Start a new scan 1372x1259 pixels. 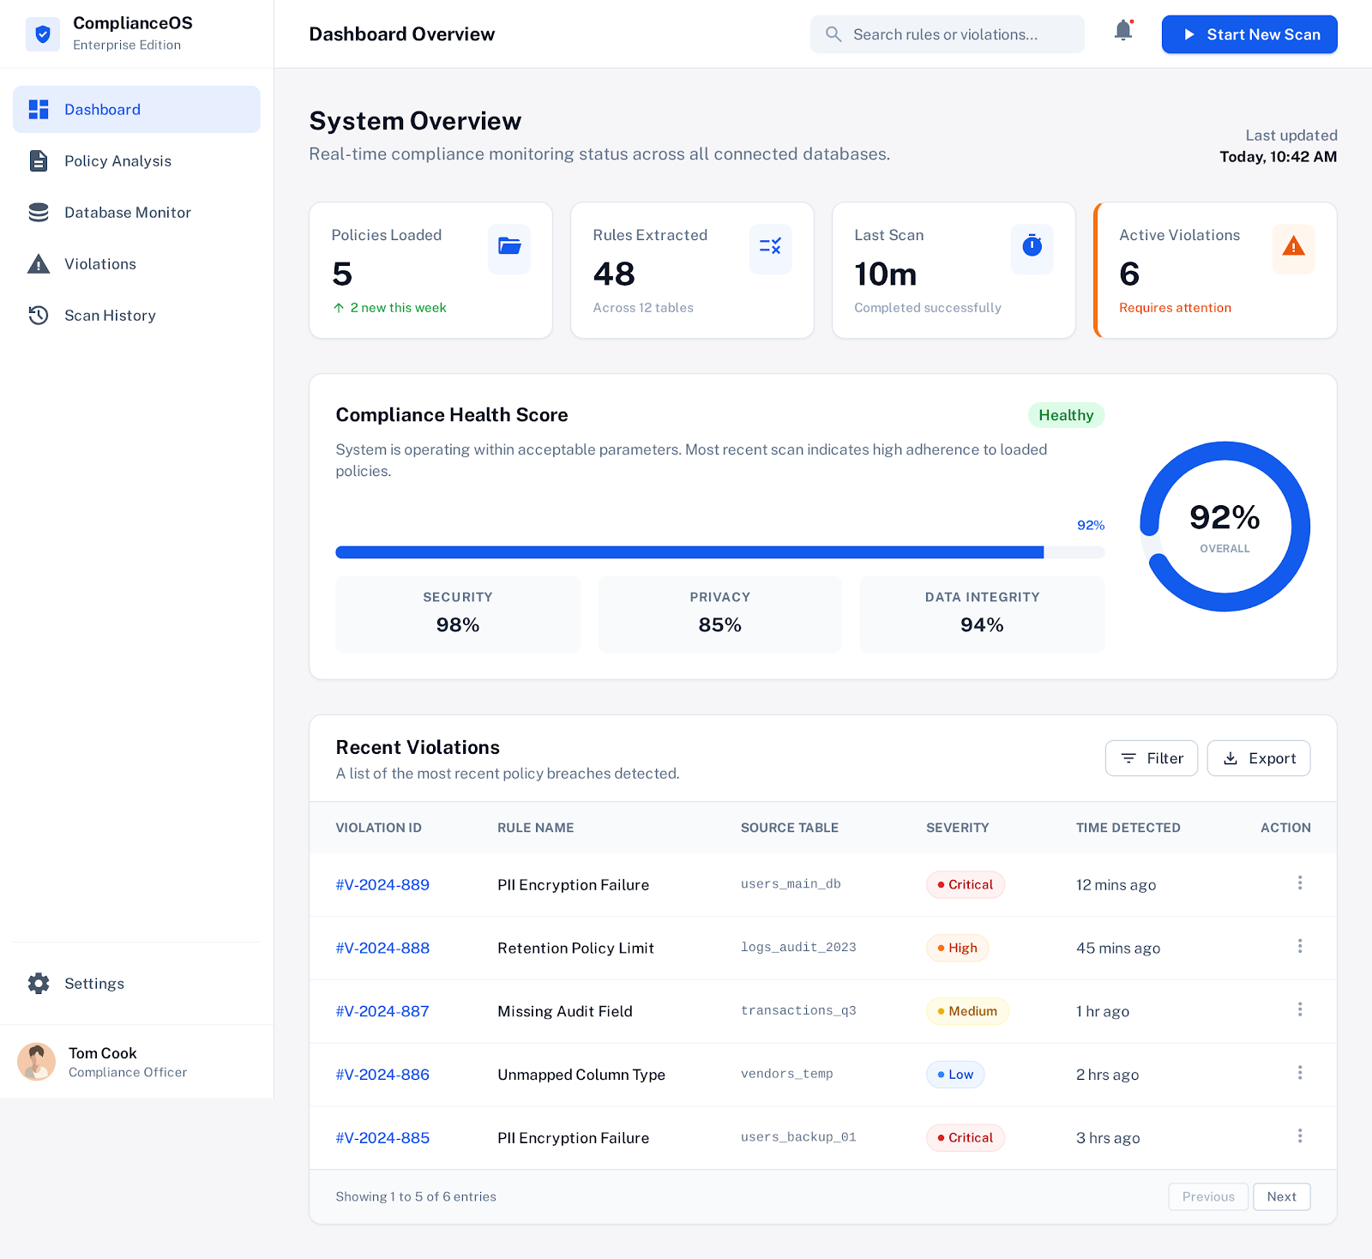click(1249, 34)
